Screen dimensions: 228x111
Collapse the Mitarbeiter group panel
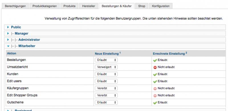click(115, 46)
